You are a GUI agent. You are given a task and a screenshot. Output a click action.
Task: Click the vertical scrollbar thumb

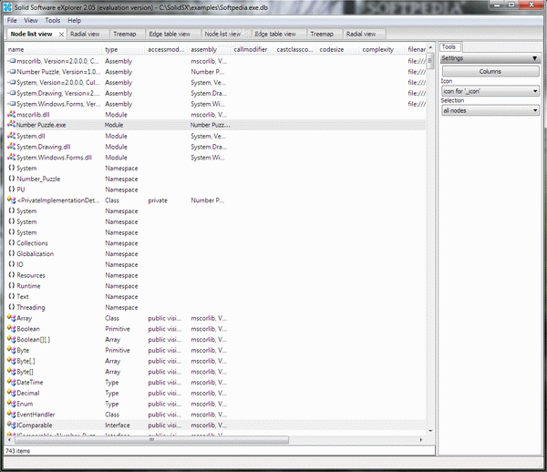[x=430, y=61]
